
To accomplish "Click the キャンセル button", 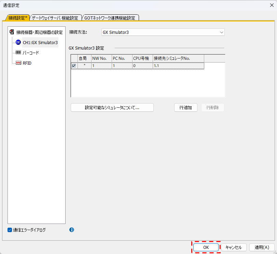I will pos(234,247).
